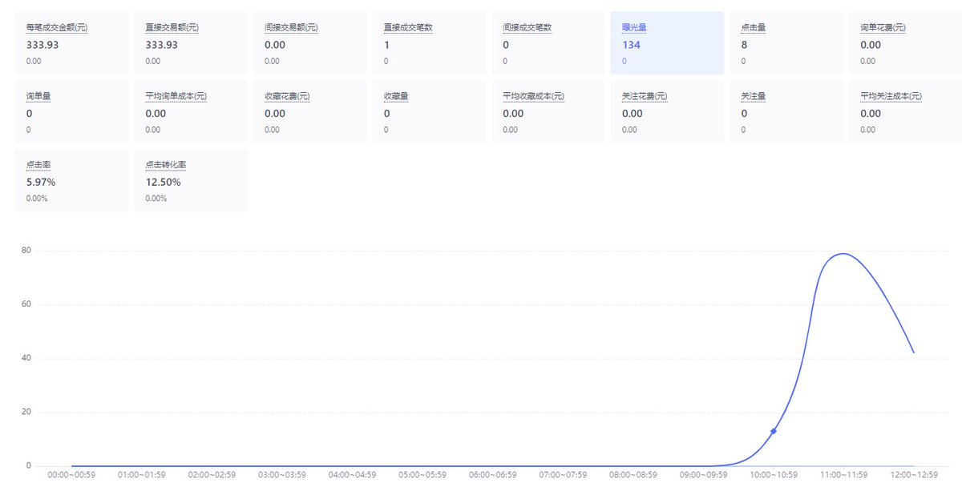Choose the 收藏量 metric card

(429, 111)
